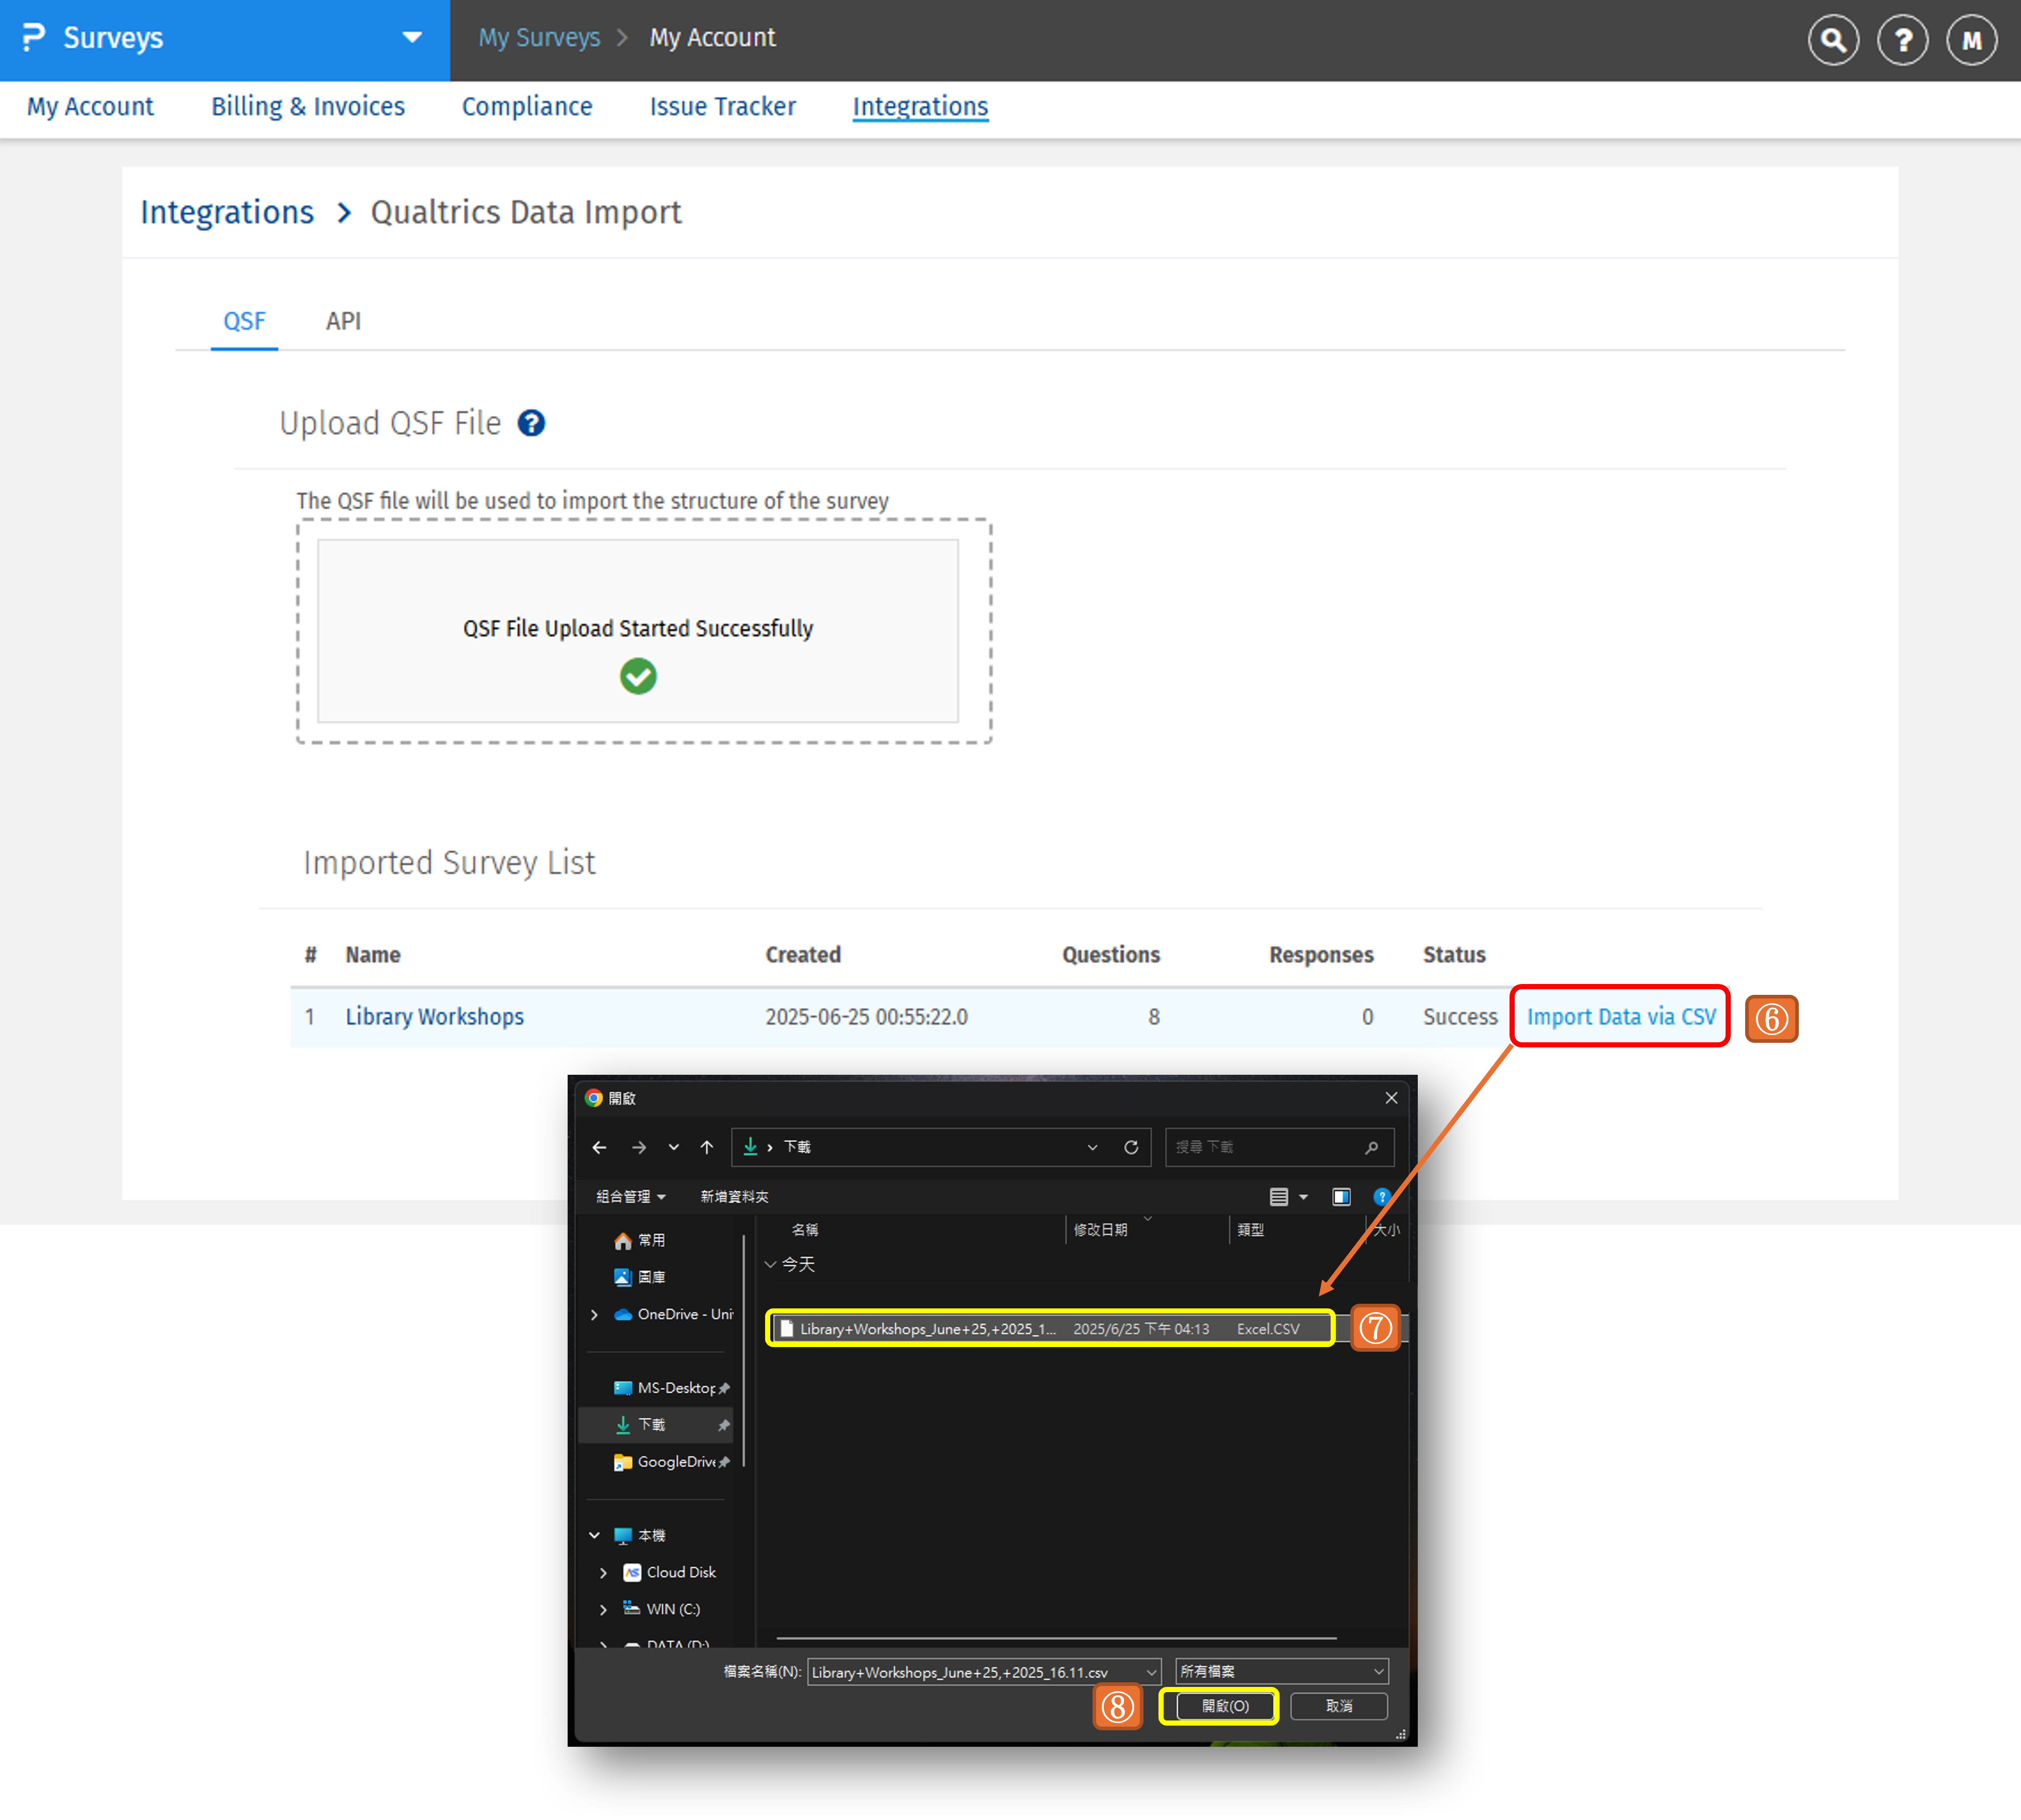Click the QuestionPro logo in Surveys header
Image resolution: width=2021 pixels, height=1820 pixels.
34,38
